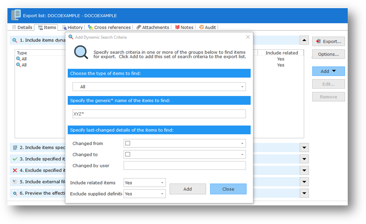Click the Close button in the dialog
The image size is (366, 224).
tap(228, 189)
